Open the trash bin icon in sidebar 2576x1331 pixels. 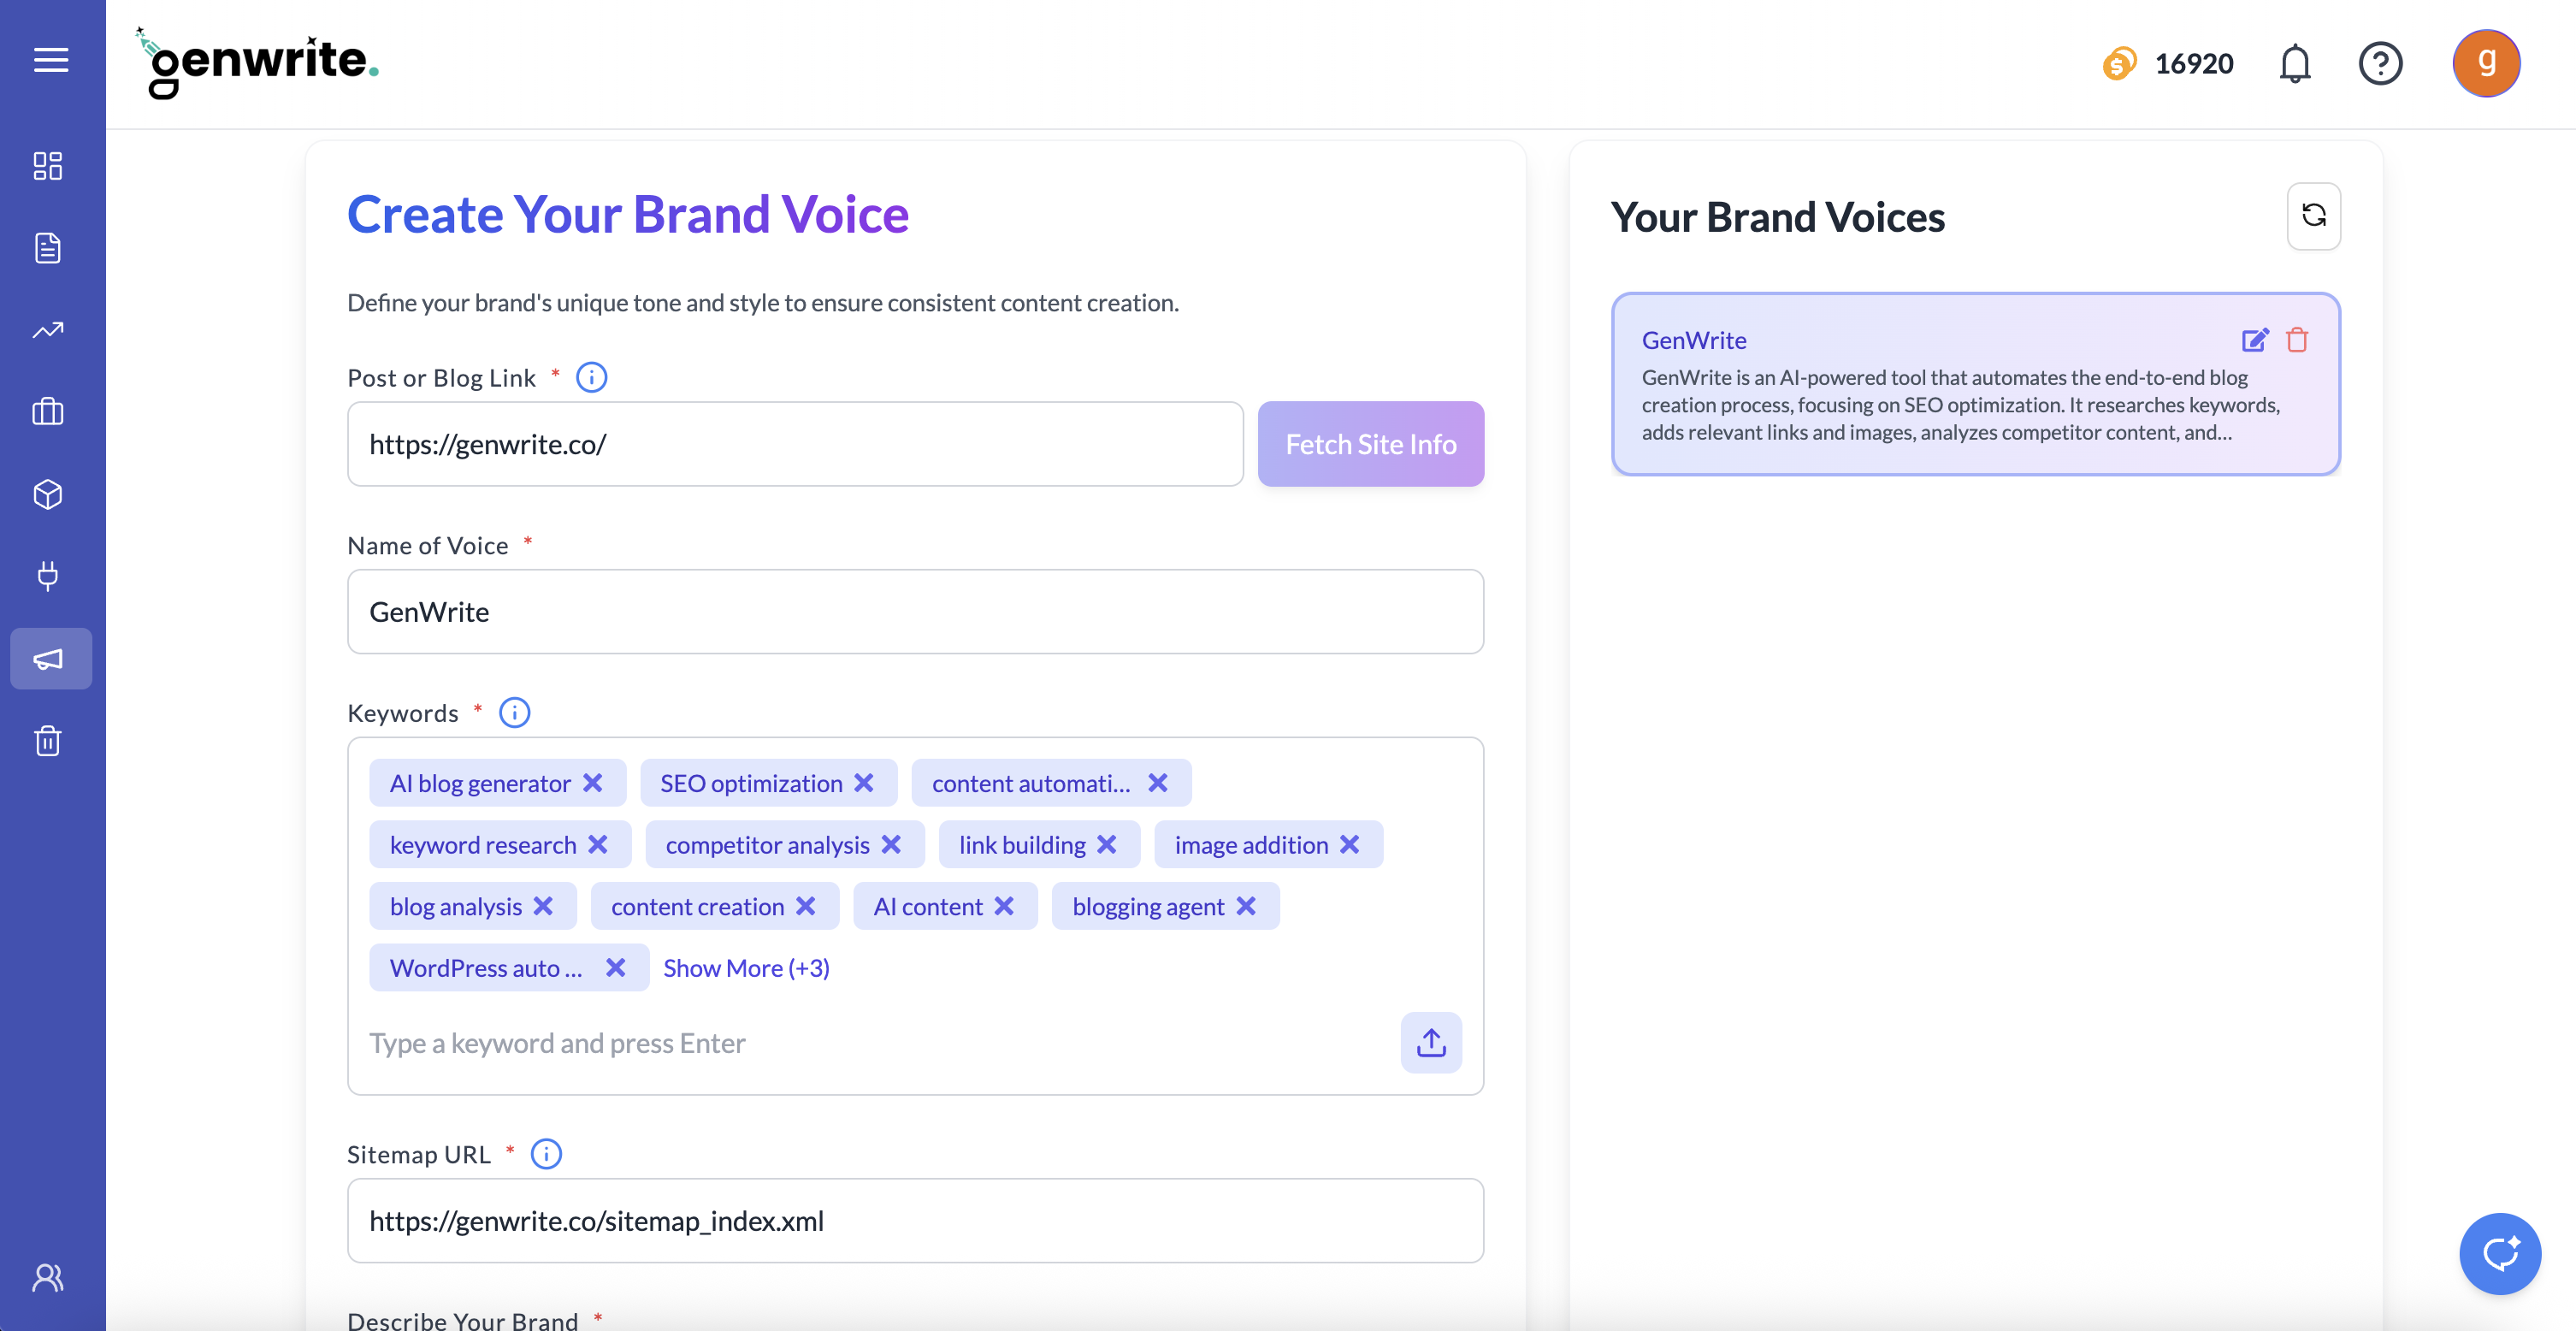pos(48,741)
